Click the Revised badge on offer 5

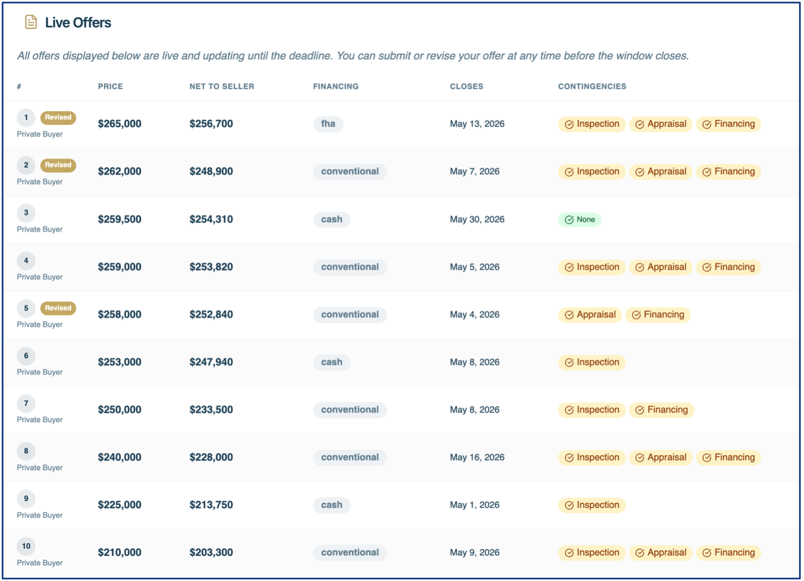point(58,308)
